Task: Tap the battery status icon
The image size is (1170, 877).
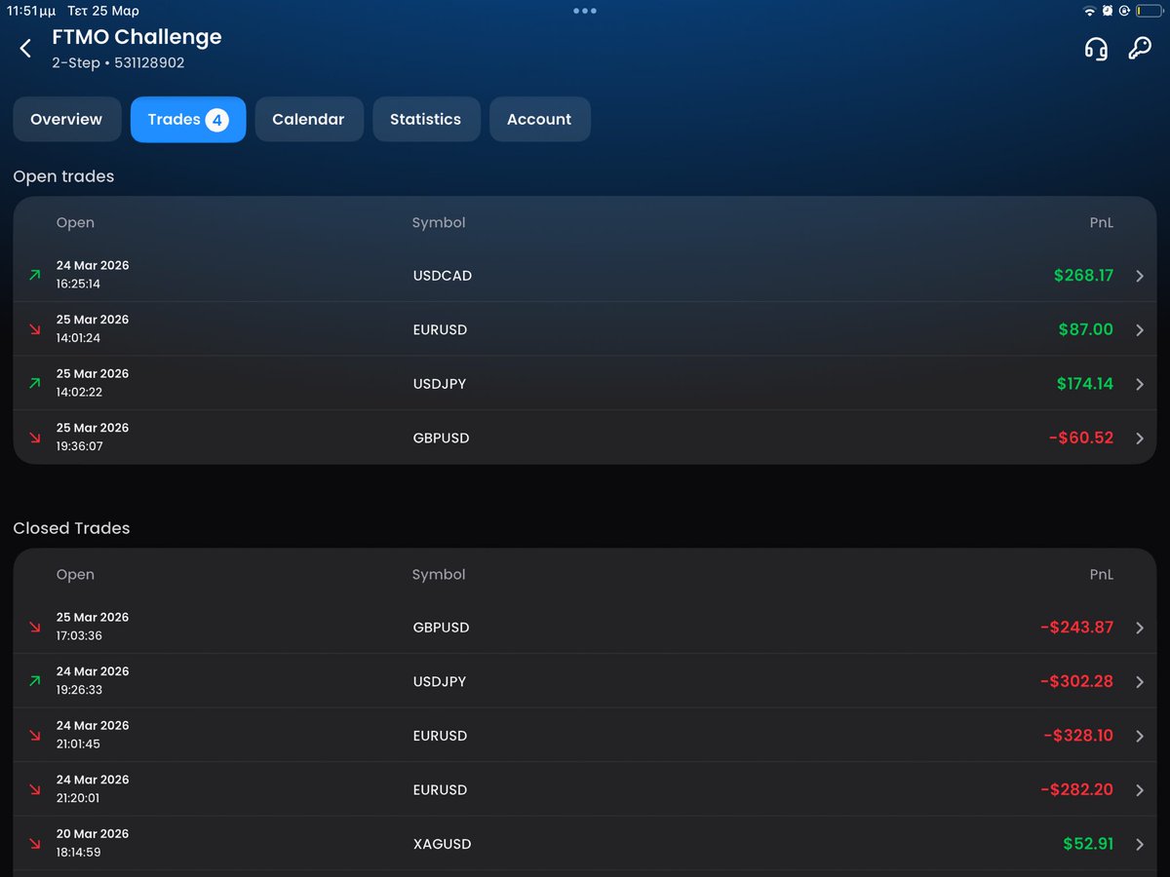Action: pyautogui.click(x=1148, y=11)
